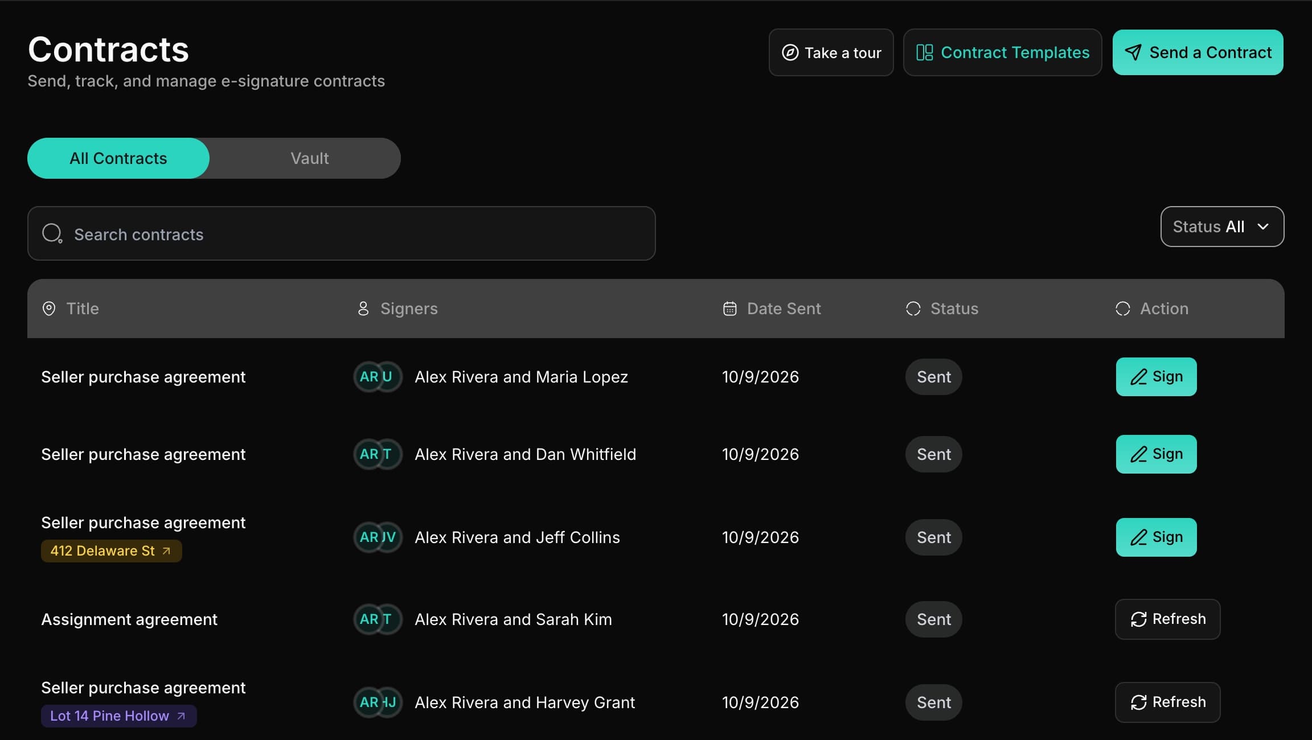Click the arrow icon on Lot 14 Pine Hollow tag
This screenshot has height=740, width=1312.
(x=181, y=716)
